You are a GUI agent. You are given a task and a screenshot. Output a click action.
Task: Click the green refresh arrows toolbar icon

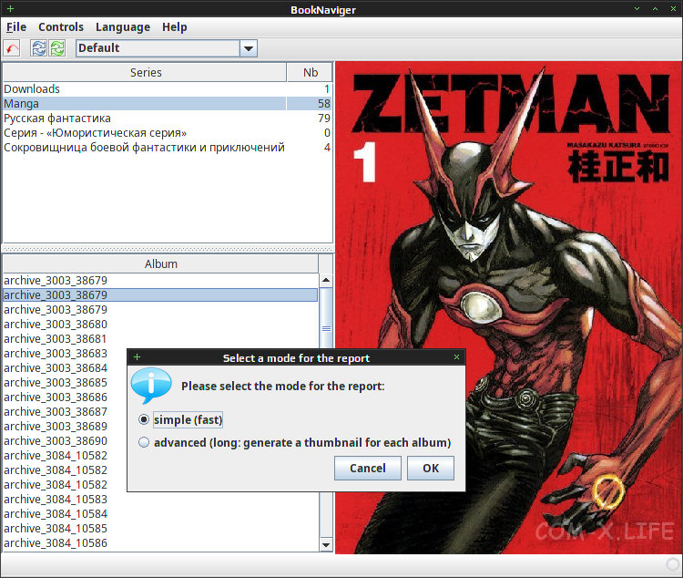(57, 48)
